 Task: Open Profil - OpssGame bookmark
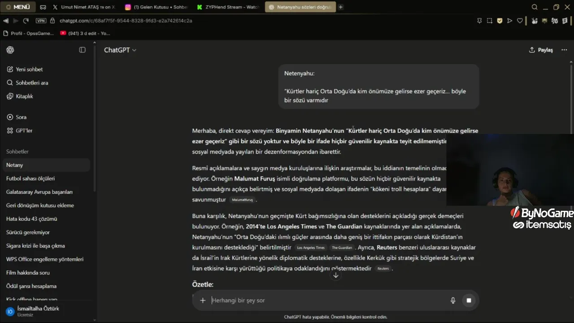(28, 33)
